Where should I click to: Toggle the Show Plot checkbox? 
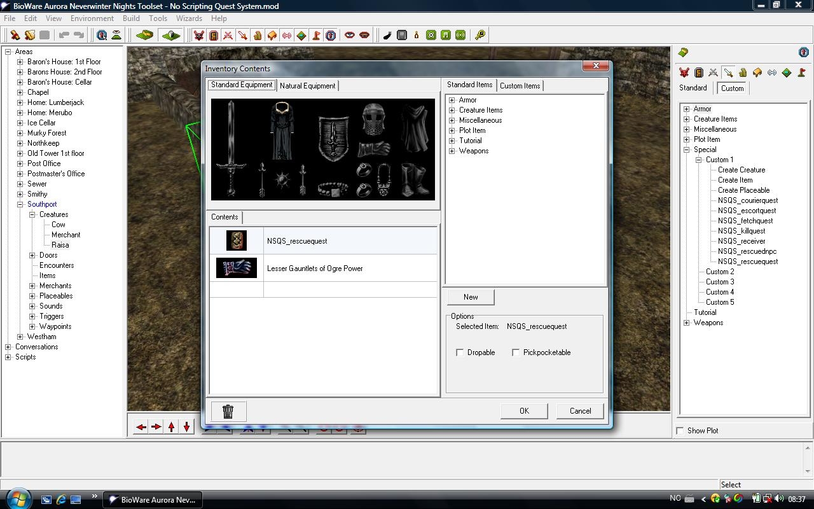coord(680,431)
